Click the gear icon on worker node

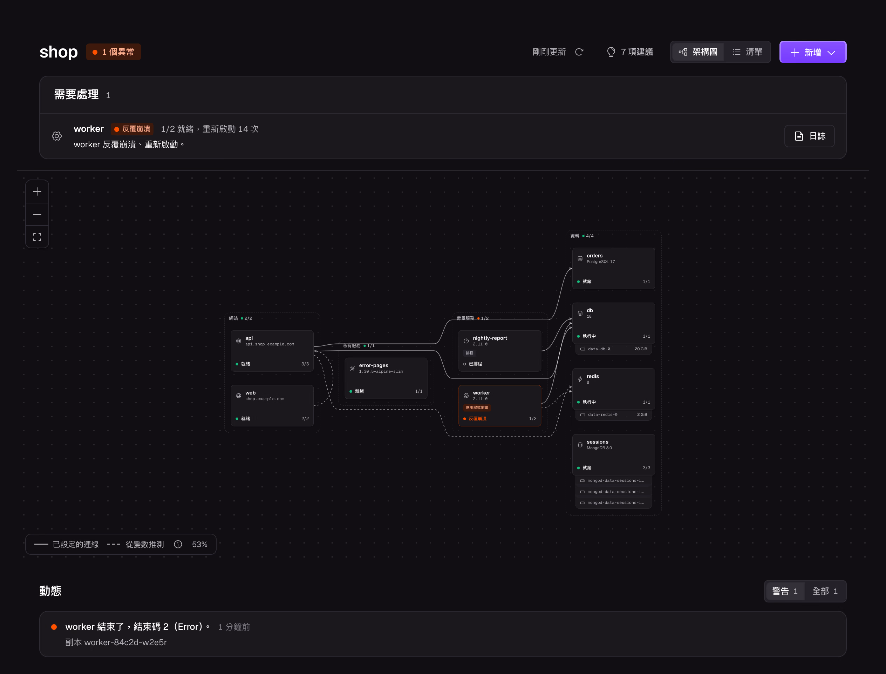tap(466, 396)
